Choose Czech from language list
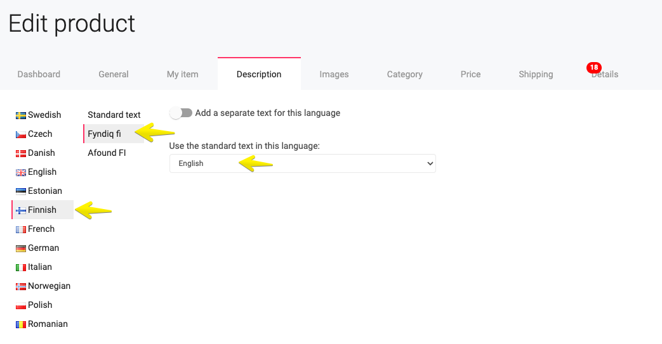Viewport: 662px width, 344px height. click(x=40, y=134)
